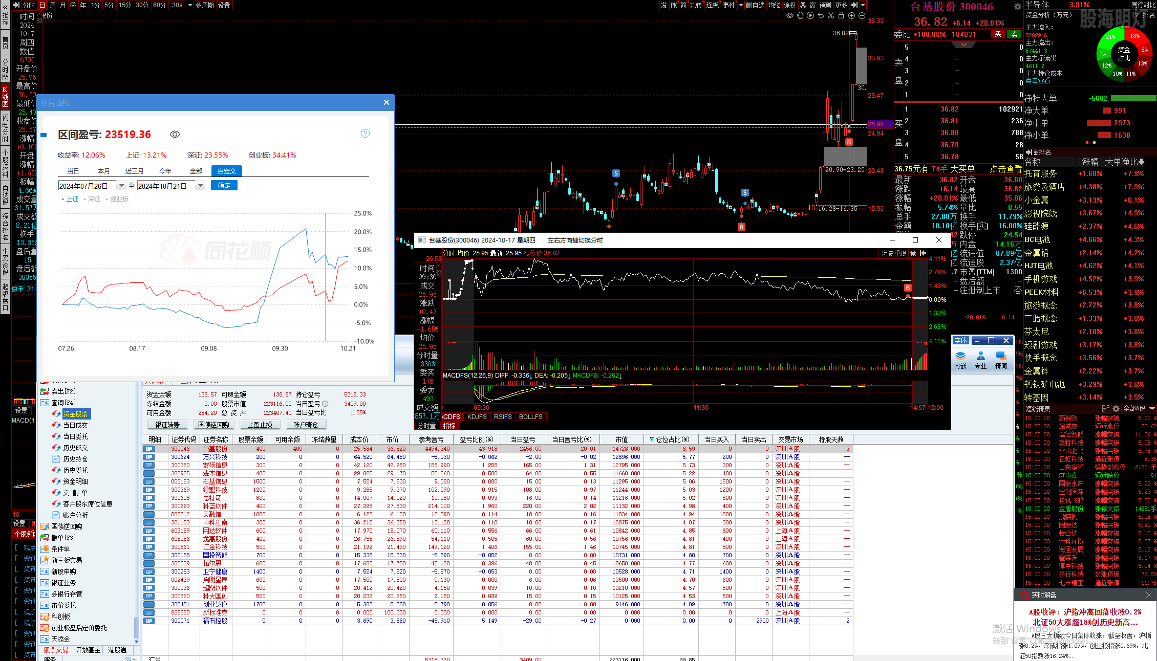Viewport: 1157px width, 661px height.
Task: Click the left collapse double-arrow at top-left
Action: tap(6, 6)
